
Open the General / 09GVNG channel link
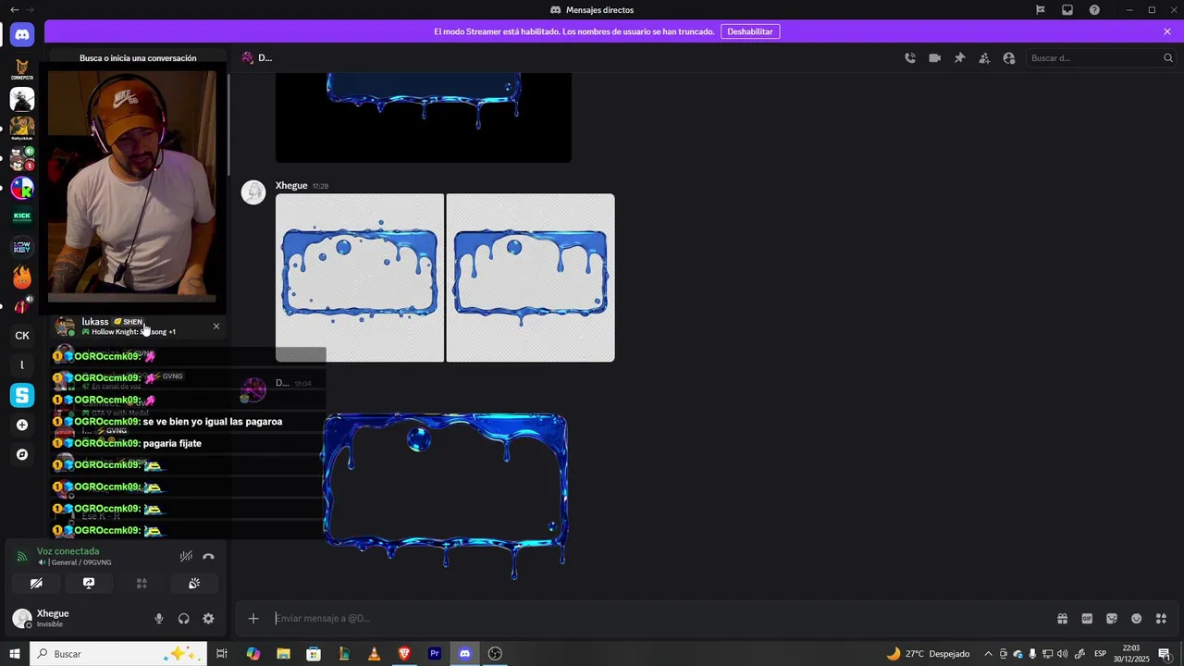(78, 562)
